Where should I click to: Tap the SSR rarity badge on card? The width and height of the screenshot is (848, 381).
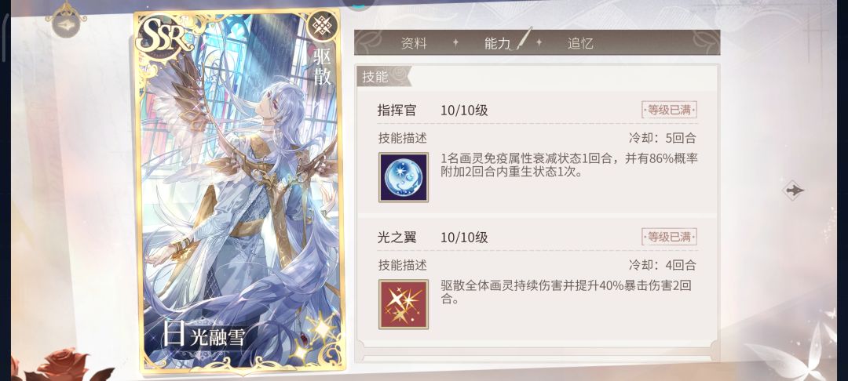click(x=164, y=37)
